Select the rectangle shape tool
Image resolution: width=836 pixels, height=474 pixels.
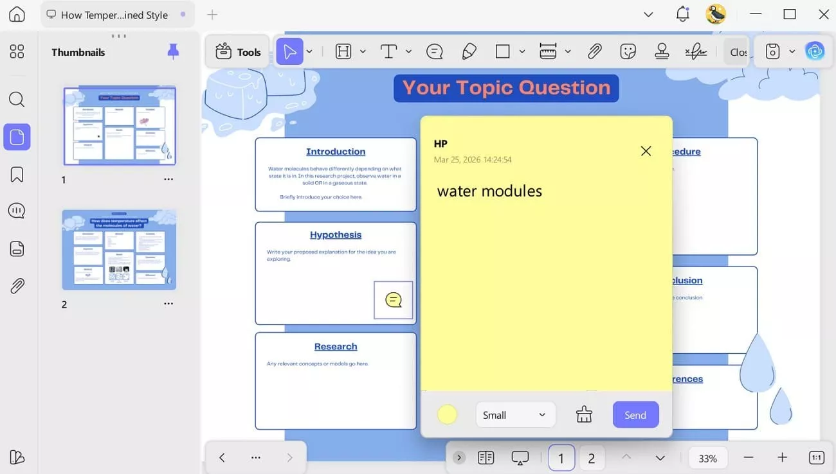pyautogui.click(x=502, y=51)
